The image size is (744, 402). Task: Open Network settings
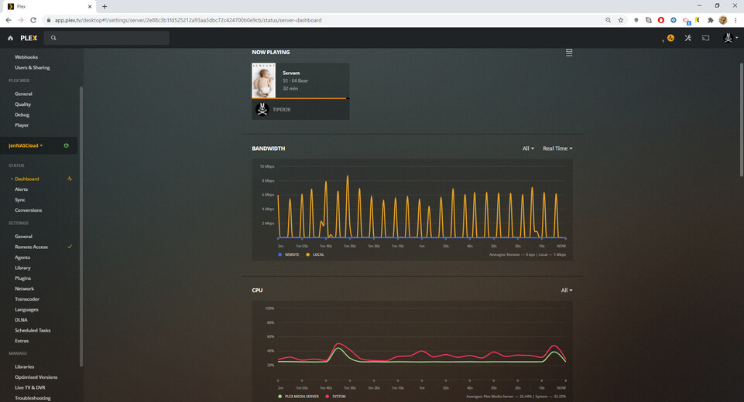coord(24,288)
